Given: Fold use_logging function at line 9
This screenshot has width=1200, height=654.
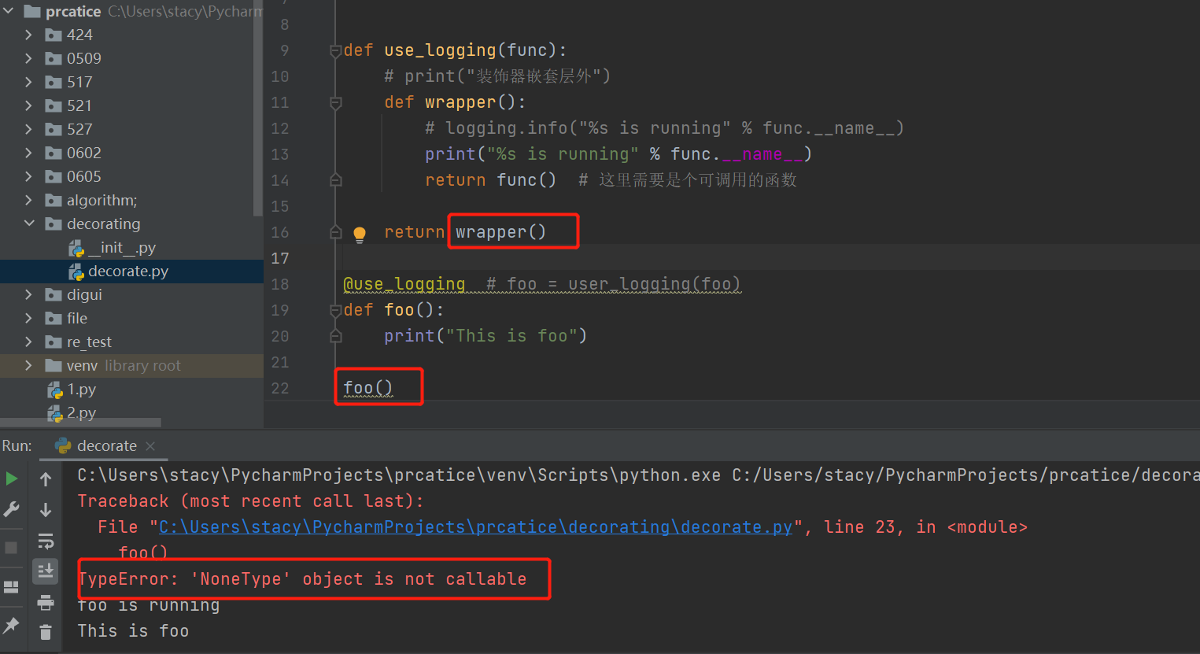Looking at the screenshot, I should click(335, 50).
